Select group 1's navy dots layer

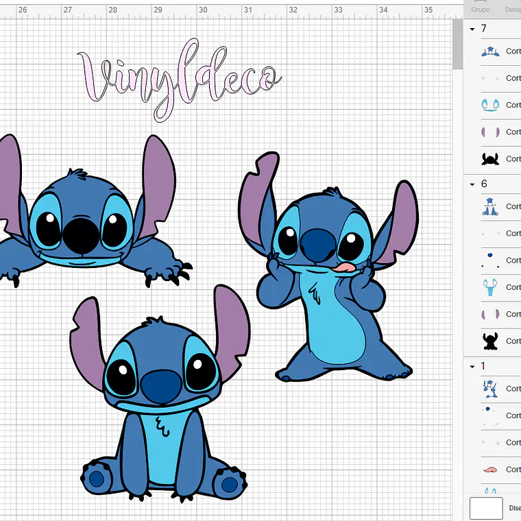click(500, 415)
